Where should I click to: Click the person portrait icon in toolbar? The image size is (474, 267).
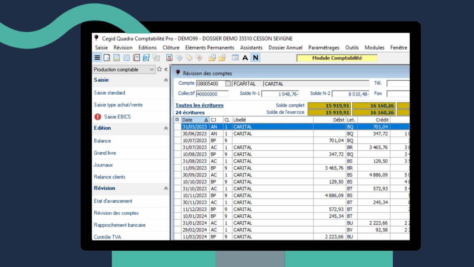coord(169,58)
